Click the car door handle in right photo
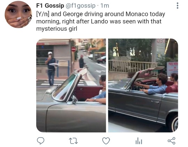The image size is (188, 147). pyautogui.click(x=155, y=102)
